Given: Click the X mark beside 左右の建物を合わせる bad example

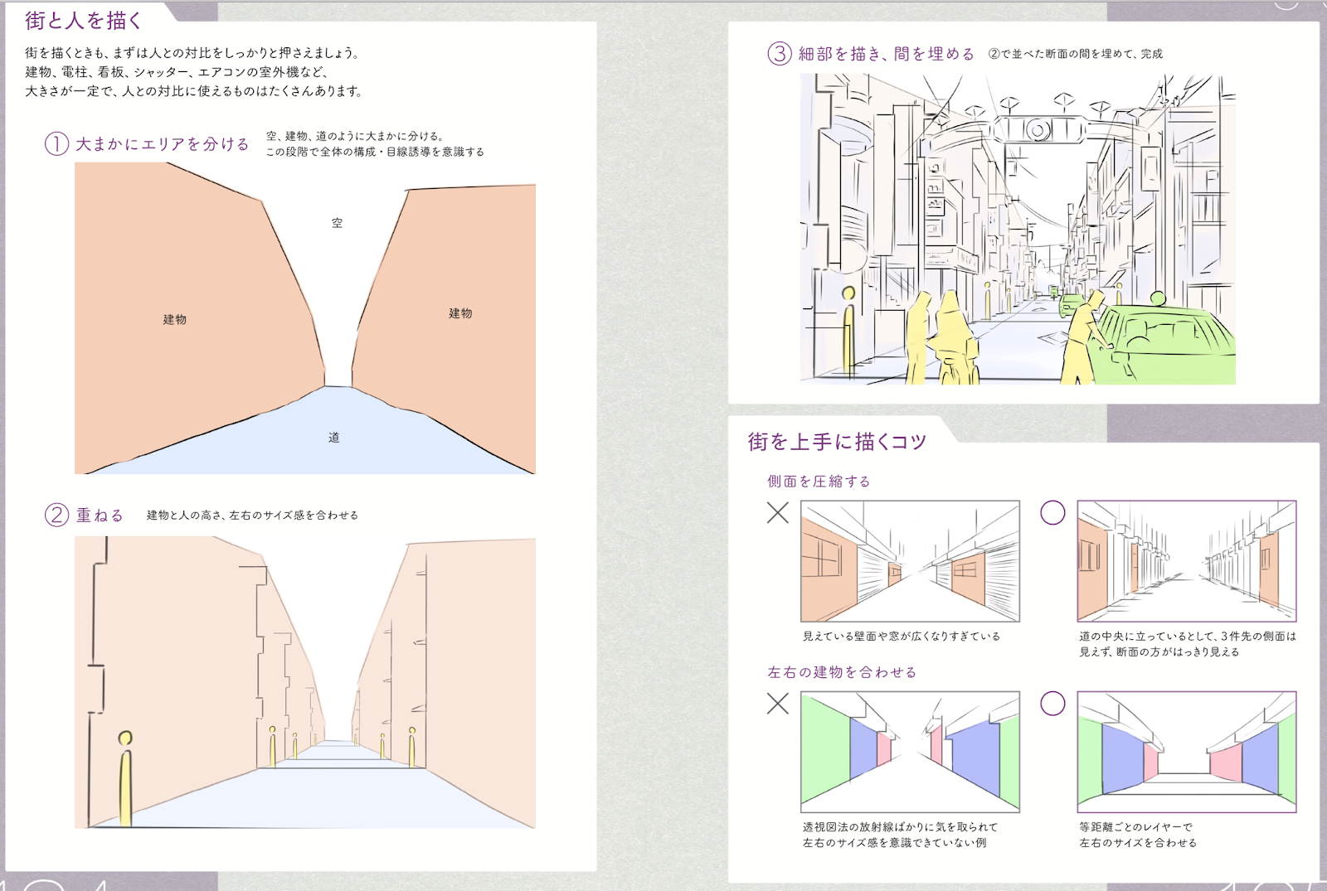Looking at the screenshot, I should [x=778, y=704].
